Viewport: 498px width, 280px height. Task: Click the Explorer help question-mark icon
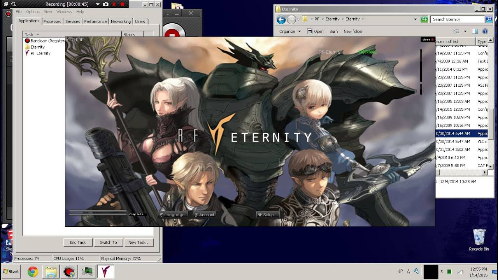tap(485, 31)
